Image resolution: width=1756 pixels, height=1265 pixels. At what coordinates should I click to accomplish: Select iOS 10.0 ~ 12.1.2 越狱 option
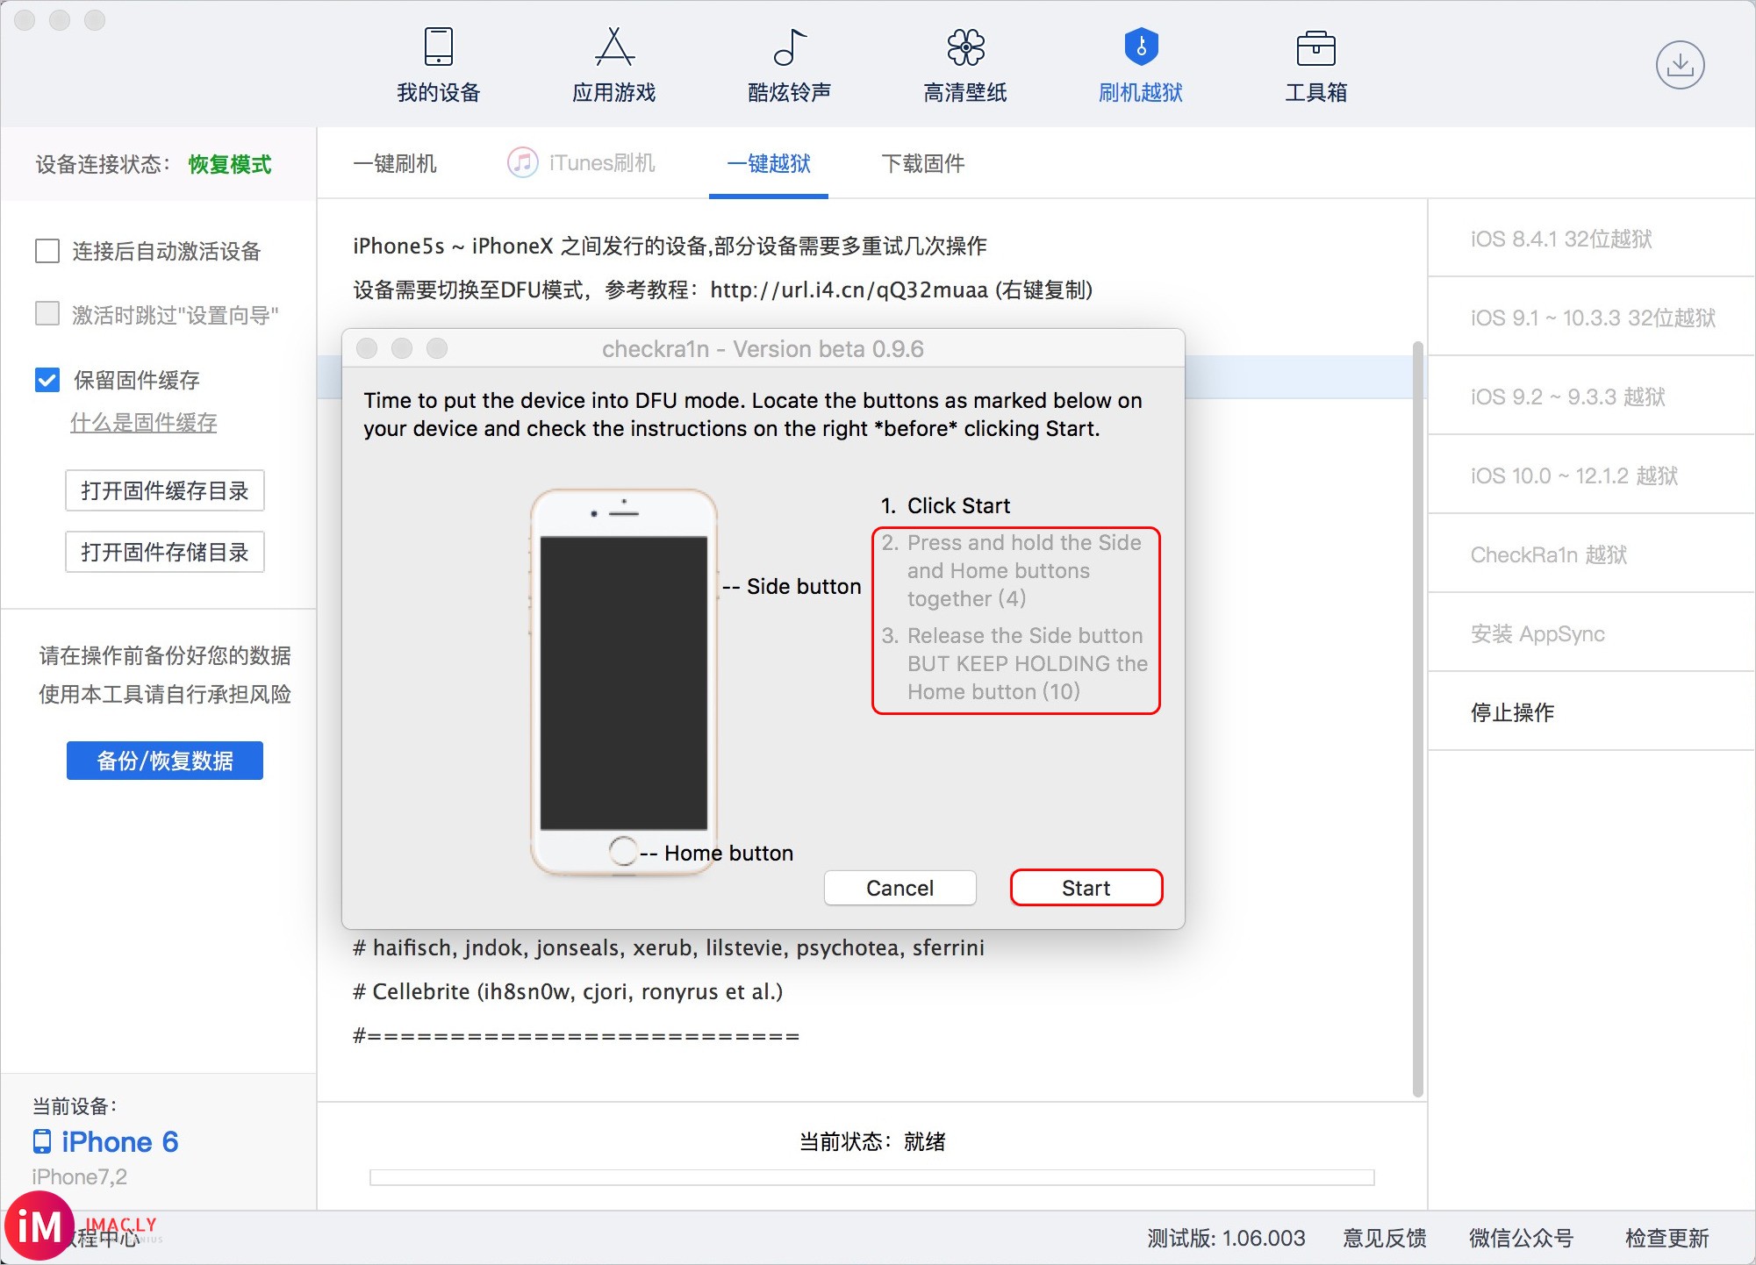pyautogui.click(x=1591, y=475)
